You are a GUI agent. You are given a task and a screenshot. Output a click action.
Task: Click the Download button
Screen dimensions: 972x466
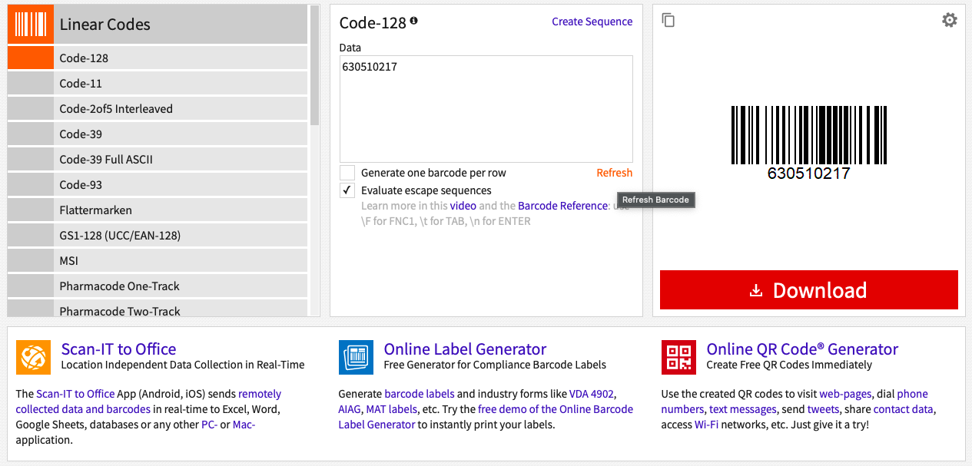coord(809,290)
